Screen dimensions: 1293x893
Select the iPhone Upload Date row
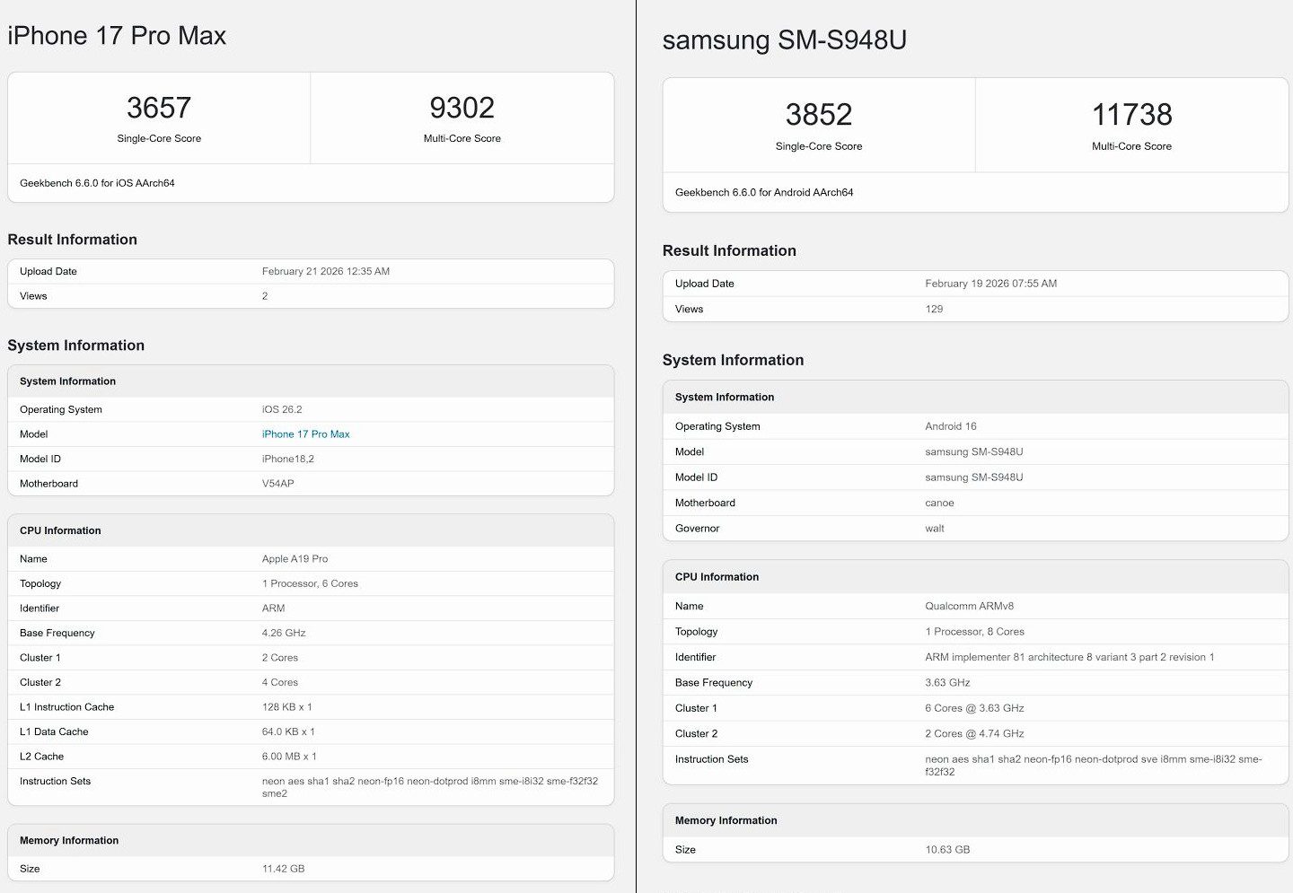pos(311,271)
